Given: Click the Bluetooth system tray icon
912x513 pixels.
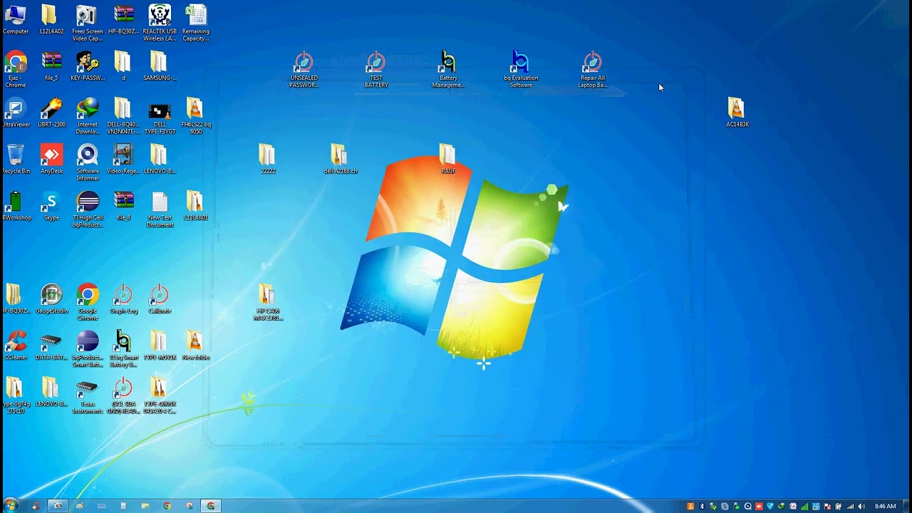Looking at the screenshot, I should point(702,506).
